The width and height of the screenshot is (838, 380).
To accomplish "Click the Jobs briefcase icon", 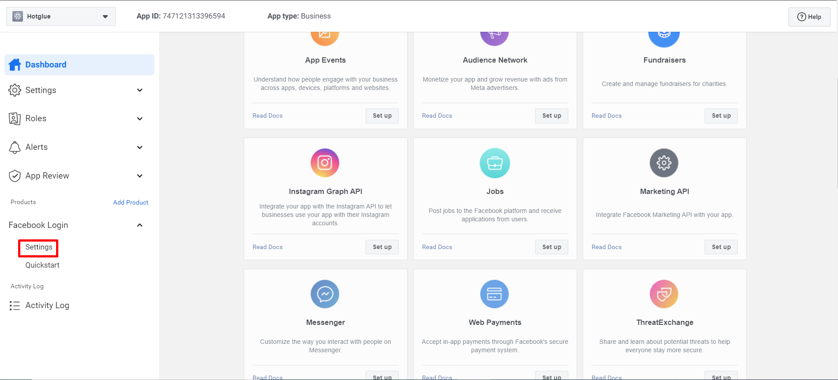I will [x=495, y=163].
